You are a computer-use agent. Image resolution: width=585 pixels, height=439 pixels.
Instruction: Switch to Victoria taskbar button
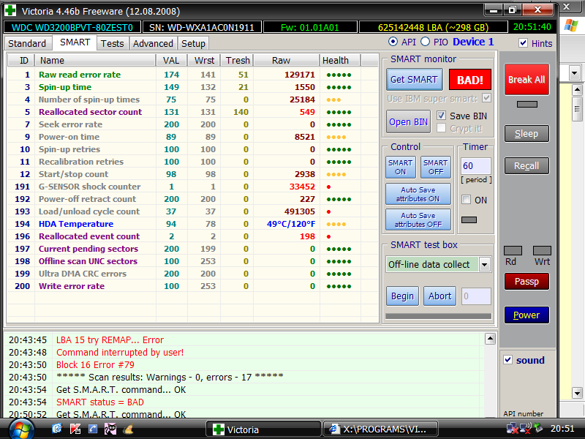263,429
